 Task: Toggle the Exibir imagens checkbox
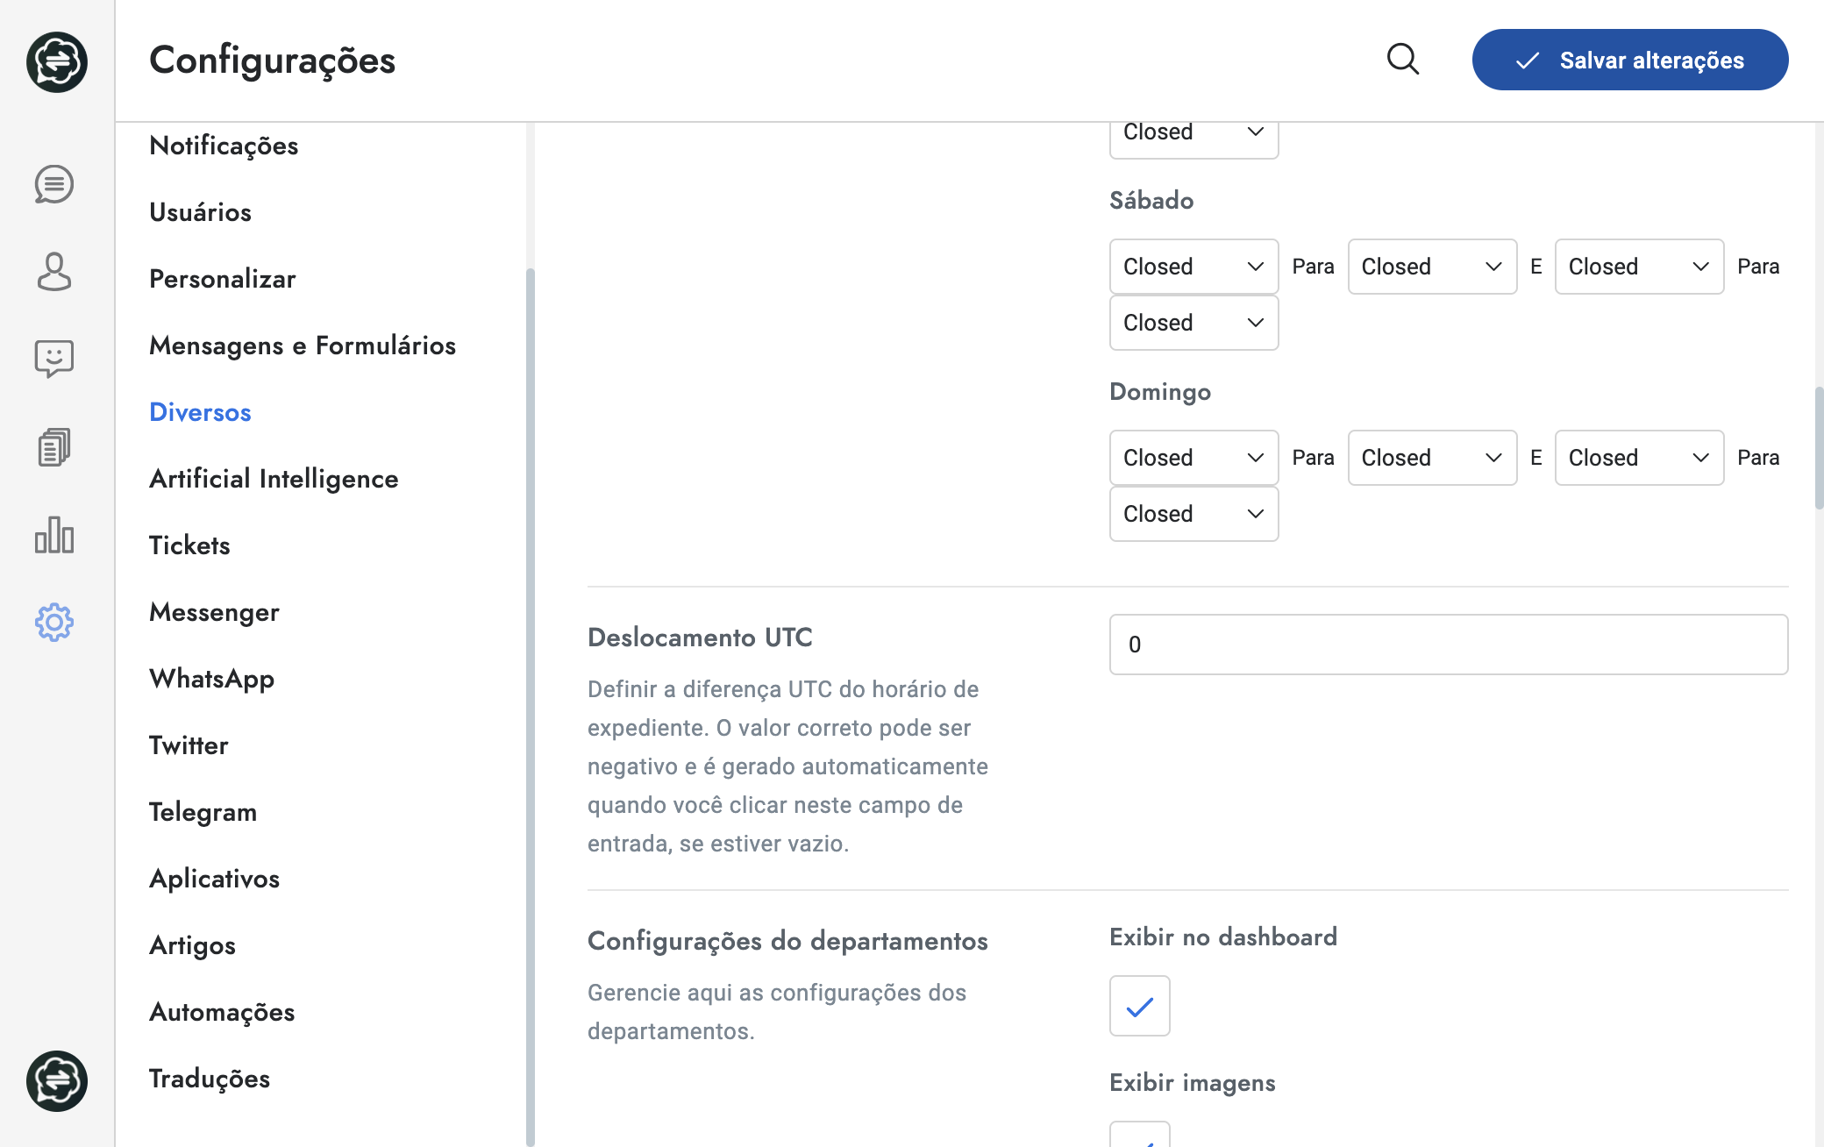point(1140,1134)
